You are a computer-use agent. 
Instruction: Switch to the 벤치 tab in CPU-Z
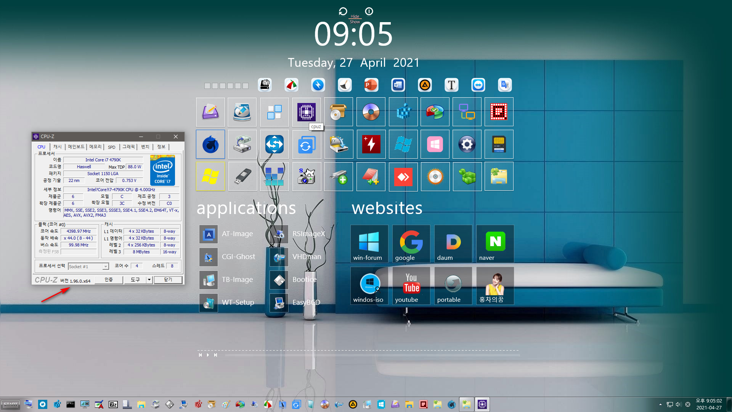tap(145, 147)
